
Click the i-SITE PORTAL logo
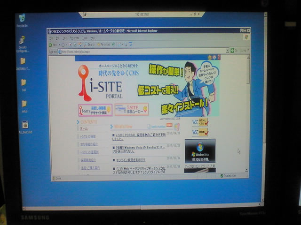tap(100, 83)
